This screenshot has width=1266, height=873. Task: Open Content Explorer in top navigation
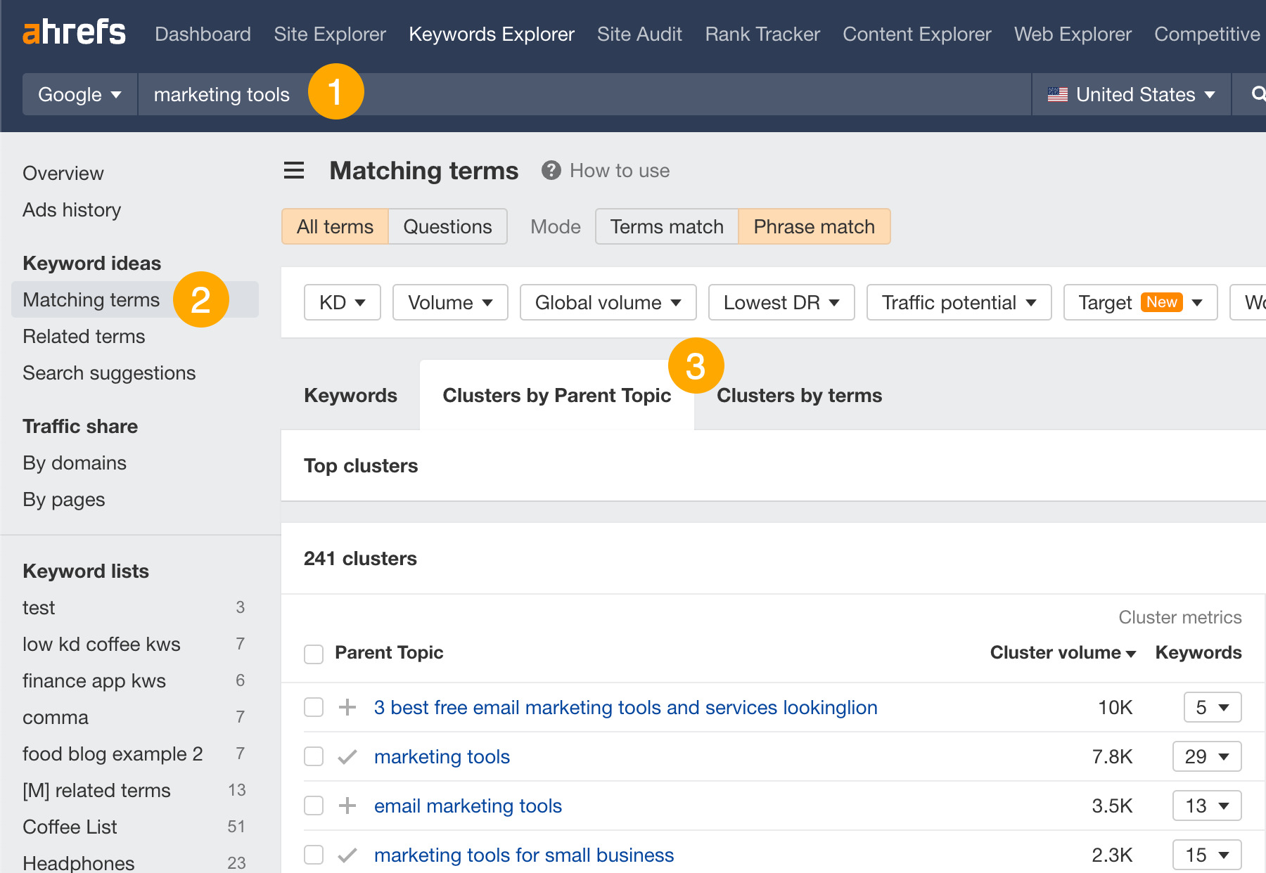pyautogui.click(x=917, y=34)
